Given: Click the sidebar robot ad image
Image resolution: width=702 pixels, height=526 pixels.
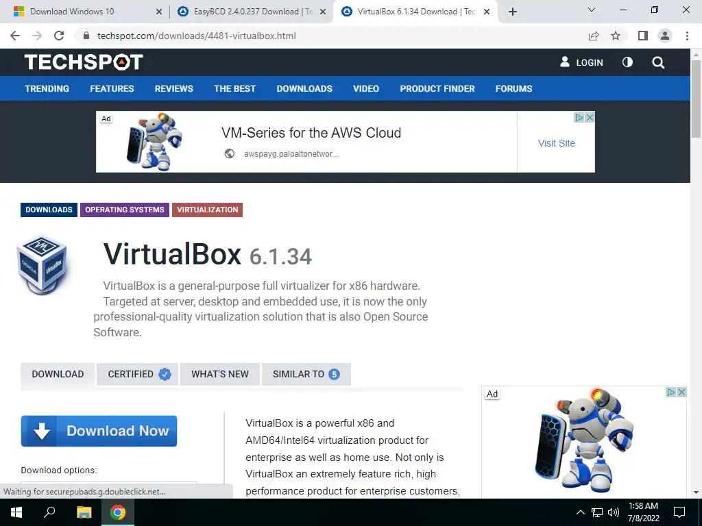Looking at the screenshot, I should (584, 440).
